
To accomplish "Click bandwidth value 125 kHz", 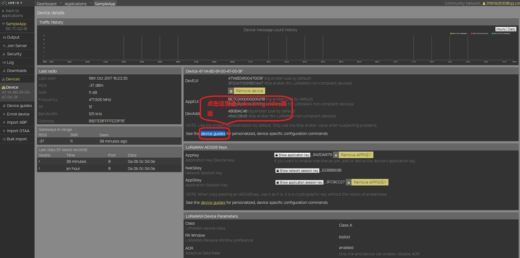I will click(x=95, y=114).
